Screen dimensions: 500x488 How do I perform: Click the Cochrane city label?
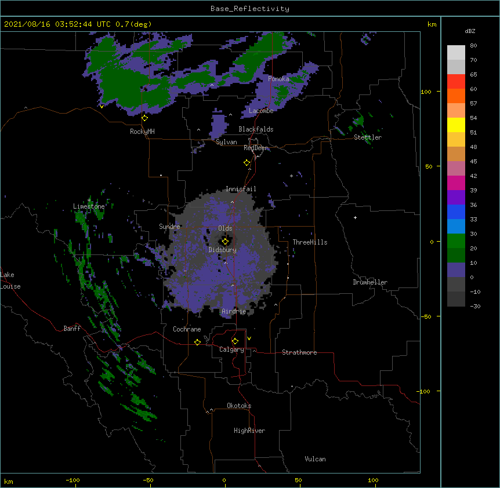[187, 329]
